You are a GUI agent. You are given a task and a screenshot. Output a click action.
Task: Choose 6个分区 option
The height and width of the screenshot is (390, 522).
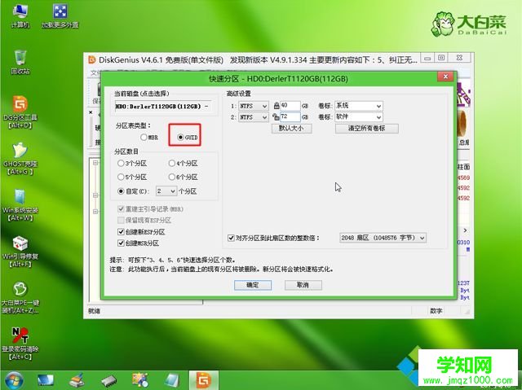pos(183,177)
